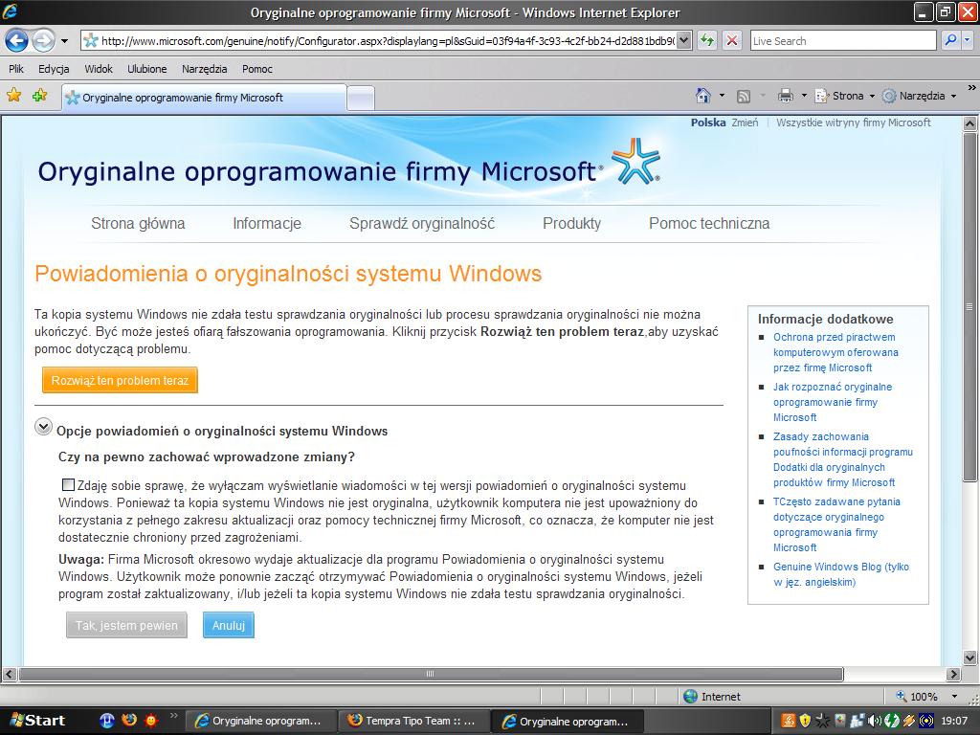The image size is (980, 735).
Task: Open the Narzędzia gear toolbar menu
Action: click(x=919, y=96)
